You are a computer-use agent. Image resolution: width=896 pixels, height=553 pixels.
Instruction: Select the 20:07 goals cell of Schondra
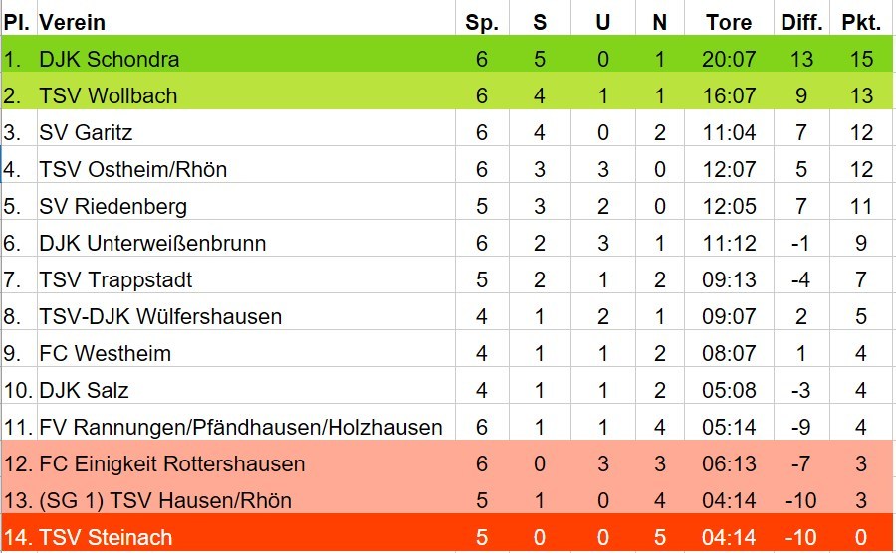click(x=729, y=59)
